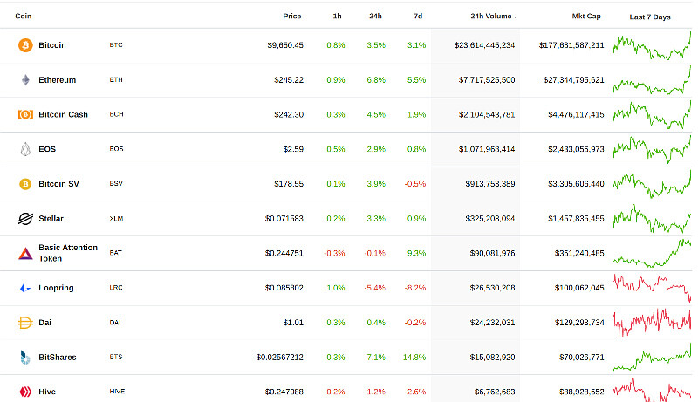Click the Dai yellow logo icon
The width and height of the screenshot is (698, 402).
pos(25,323)
